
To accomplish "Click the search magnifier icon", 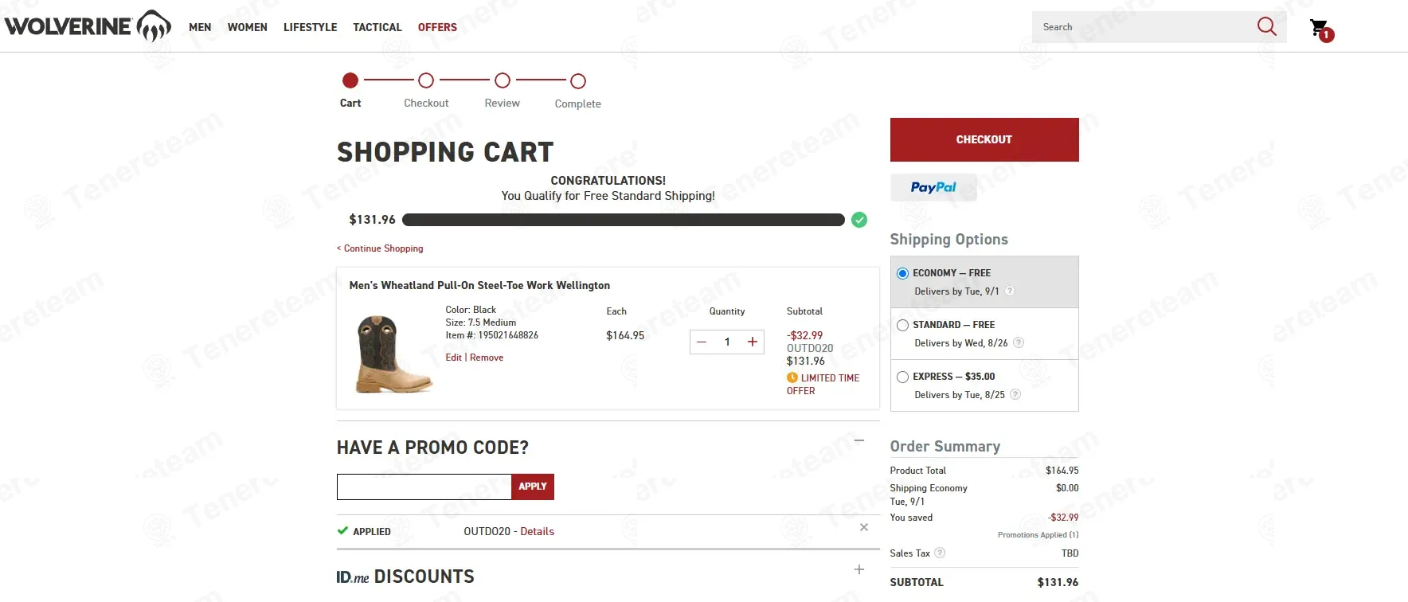I will [x=1266, y=26].
